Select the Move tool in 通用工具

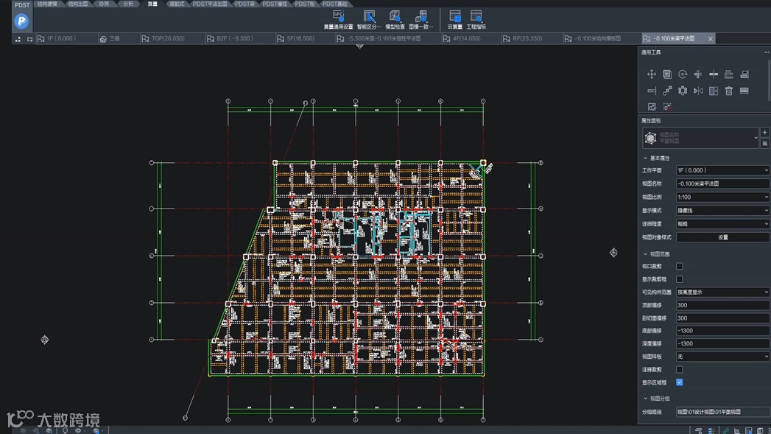(x=652, y=74)
